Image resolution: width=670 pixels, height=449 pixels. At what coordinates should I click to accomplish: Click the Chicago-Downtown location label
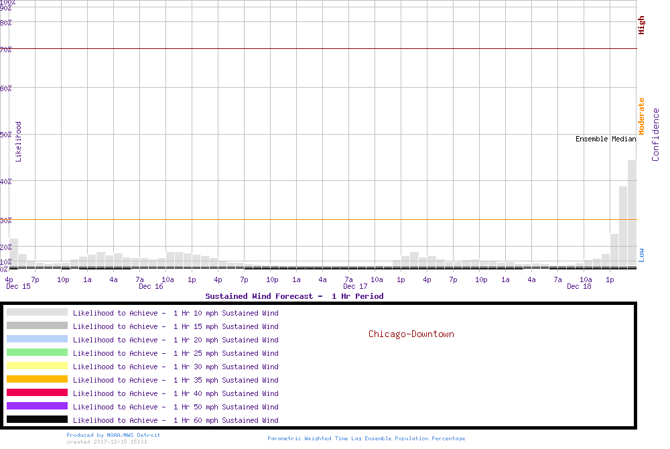[x=411, y=334]
